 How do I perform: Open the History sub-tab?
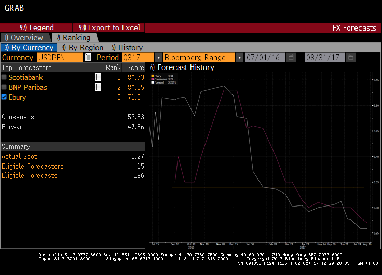pyautogui.click(x=127, y=48)
